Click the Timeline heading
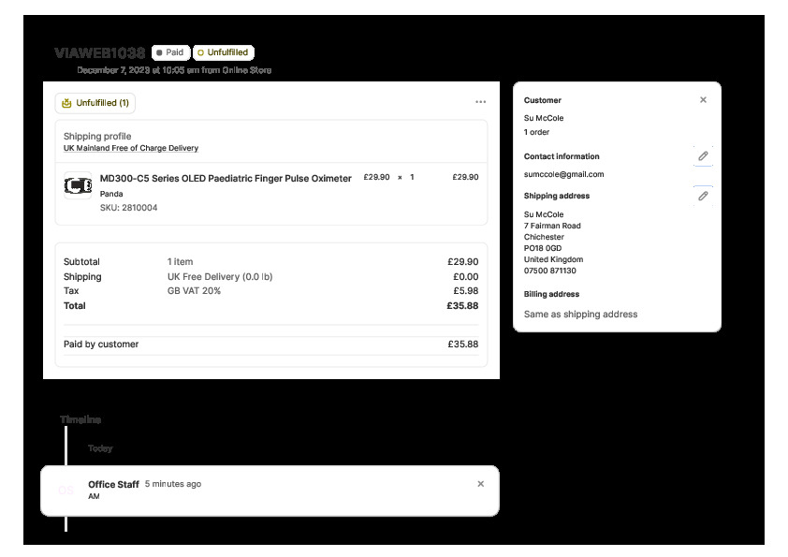The width and height of the screenshot is (788, 557). [x=80, y=419]
